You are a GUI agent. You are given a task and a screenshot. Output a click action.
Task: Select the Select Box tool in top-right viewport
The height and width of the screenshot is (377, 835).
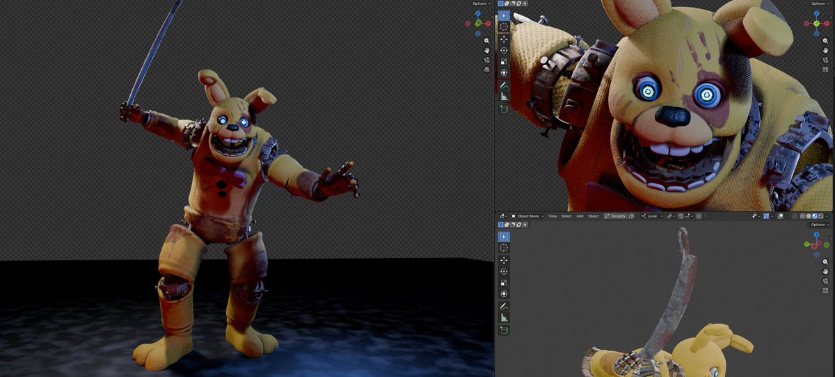coord(504,15)
